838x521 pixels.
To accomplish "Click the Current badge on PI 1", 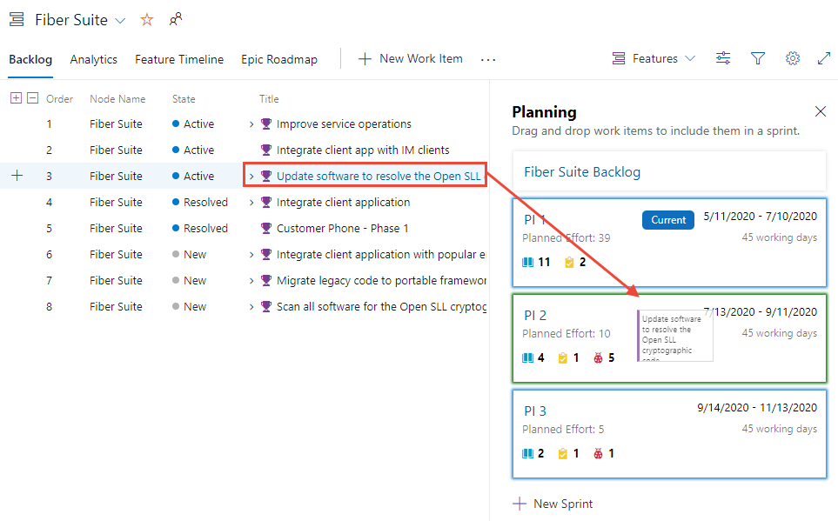I will coord(668,220).
